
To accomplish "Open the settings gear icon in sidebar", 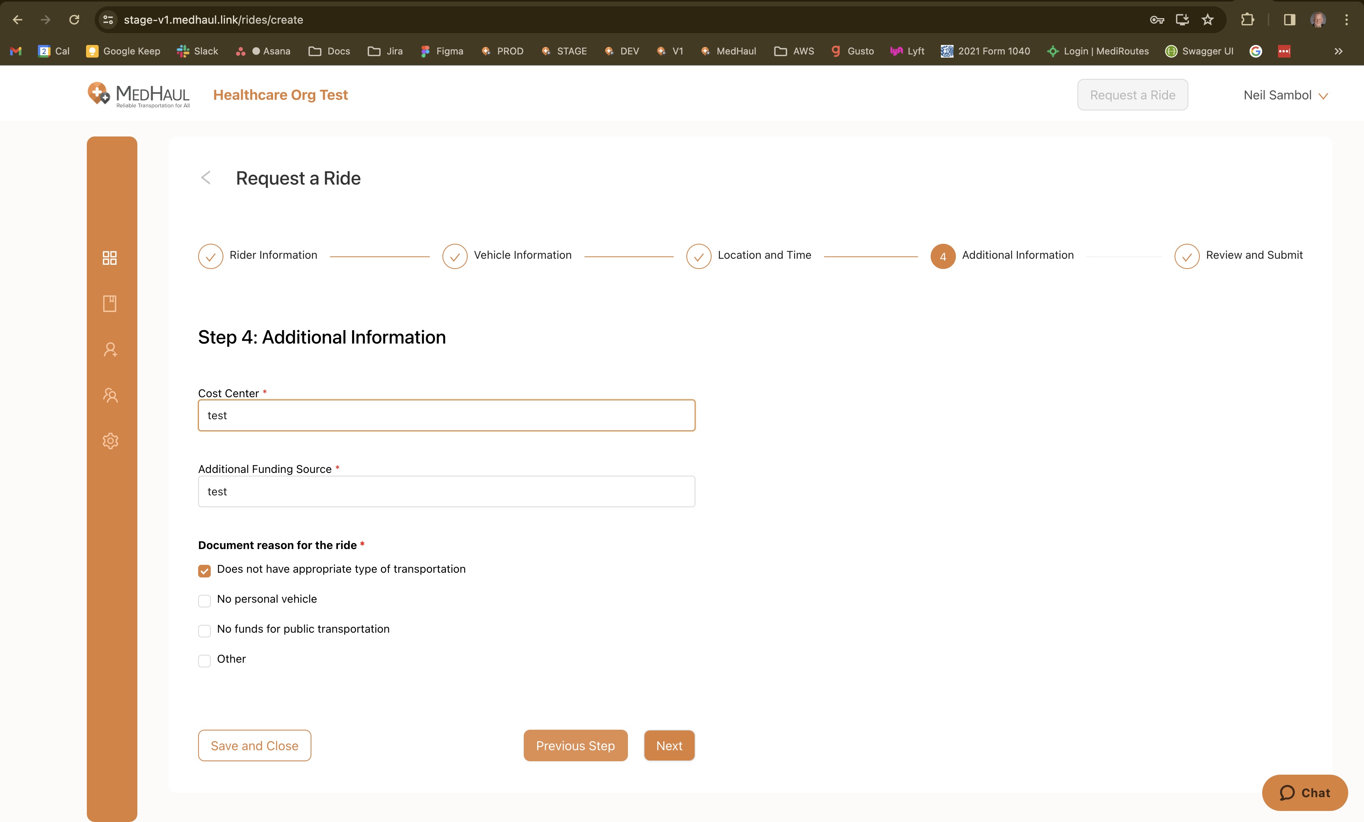I will click(x=110, y=441).
